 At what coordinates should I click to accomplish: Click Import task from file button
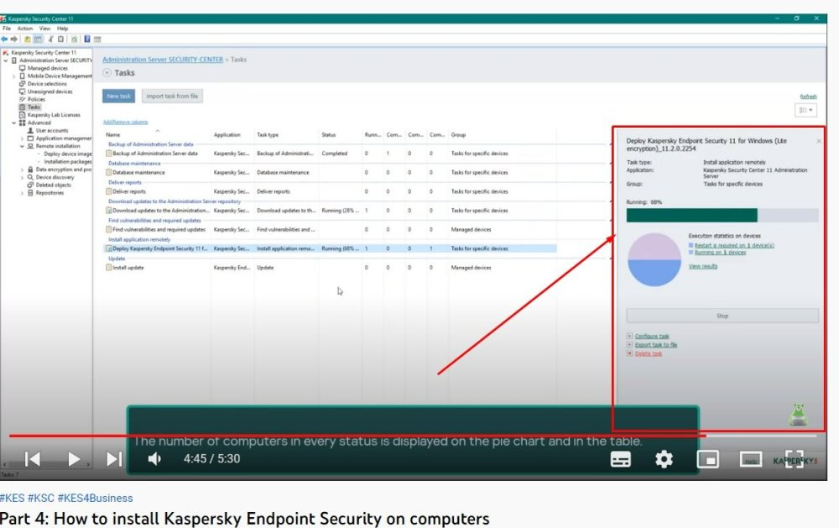click(x=172, y=96)
